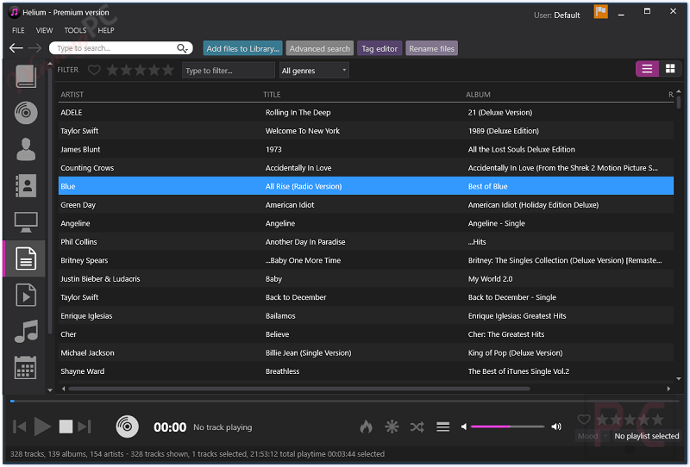Switch to grid view layout
The image size is (690, 467).
pyautogui.click(x=670, y=69)
